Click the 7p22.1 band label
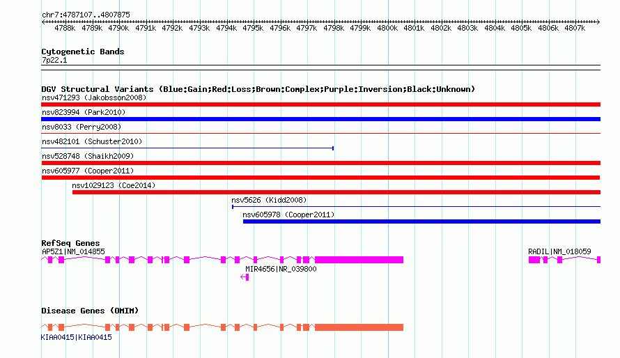Image resolution: width=620 pixels, height=358 pixels. [x=54, y=60]
